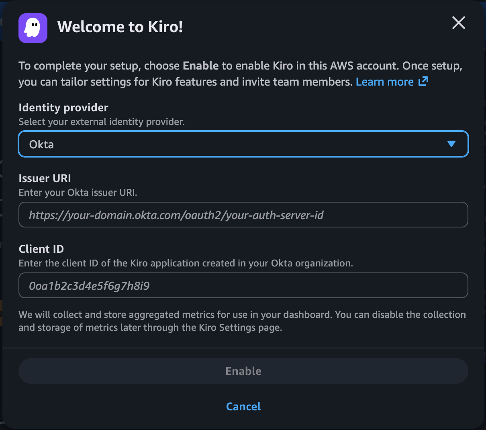486x430 pixels.
Task: Click the Client ID description hint text
Action: [186, 263]
